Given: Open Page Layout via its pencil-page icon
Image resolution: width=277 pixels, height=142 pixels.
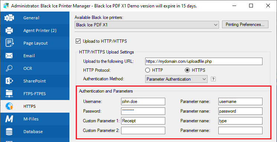Looking at the screenshot, I should [9, 43].
